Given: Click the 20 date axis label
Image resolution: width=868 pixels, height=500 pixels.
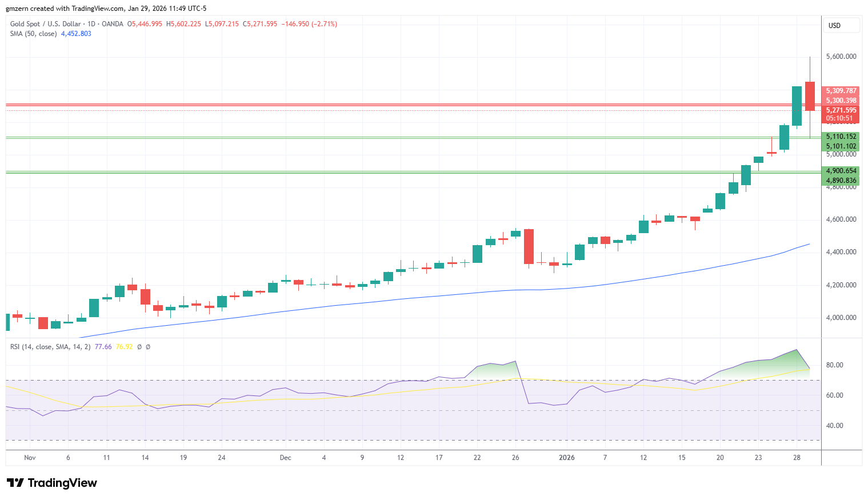Looking at the screenshot, I should pyautogui.click(x=720, y=458).
